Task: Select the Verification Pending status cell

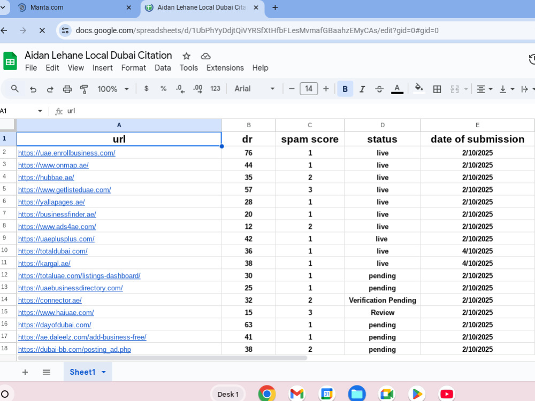Action: point(382,300)
